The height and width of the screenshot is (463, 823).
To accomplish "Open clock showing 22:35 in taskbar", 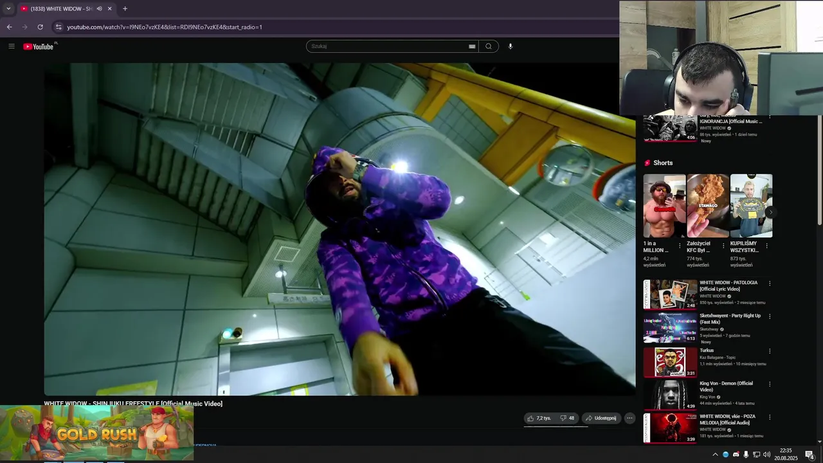I will click(x=786, y=455).
